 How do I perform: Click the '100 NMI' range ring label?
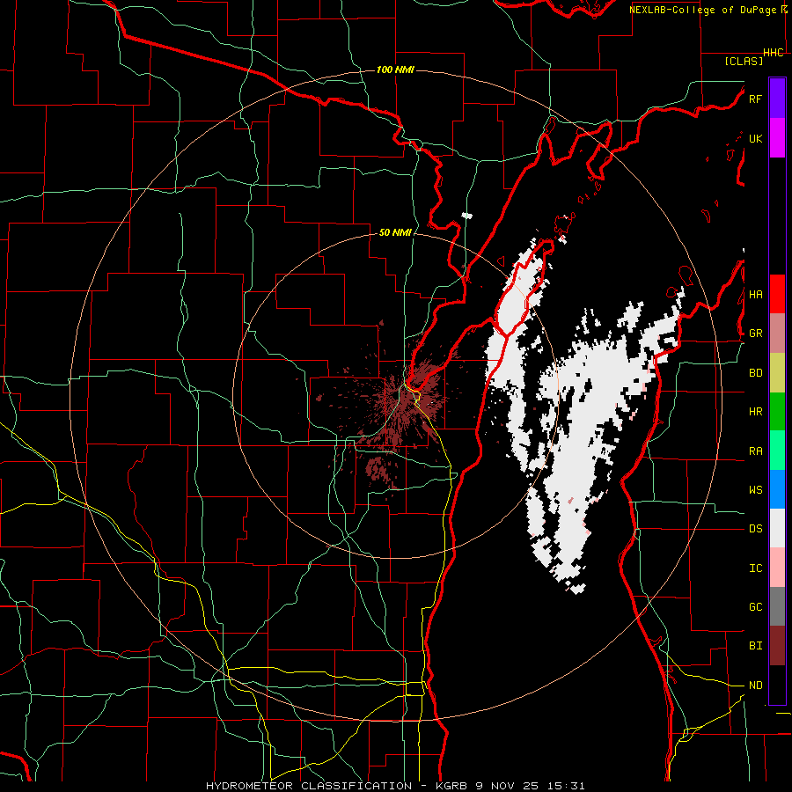(395, 70)
